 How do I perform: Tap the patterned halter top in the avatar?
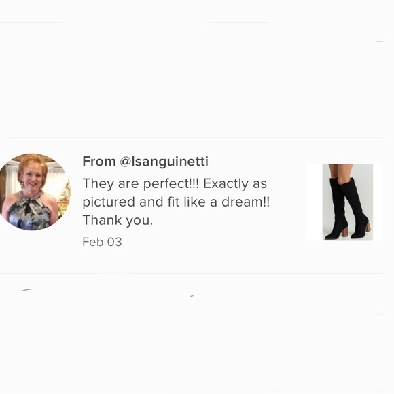pyautogui.click(x=29, y=211)
